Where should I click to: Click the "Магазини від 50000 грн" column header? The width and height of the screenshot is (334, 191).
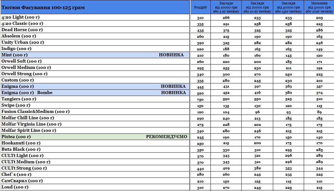pos(319,7)
